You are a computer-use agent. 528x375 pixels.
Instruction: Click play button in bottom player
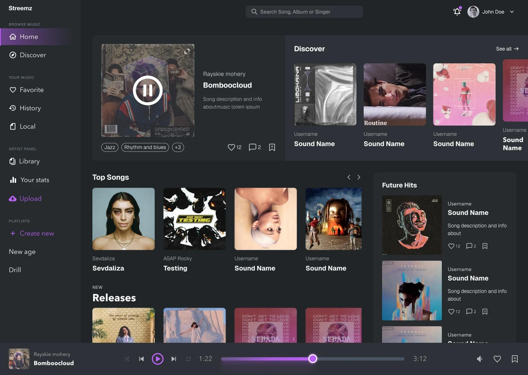[158, 359]
